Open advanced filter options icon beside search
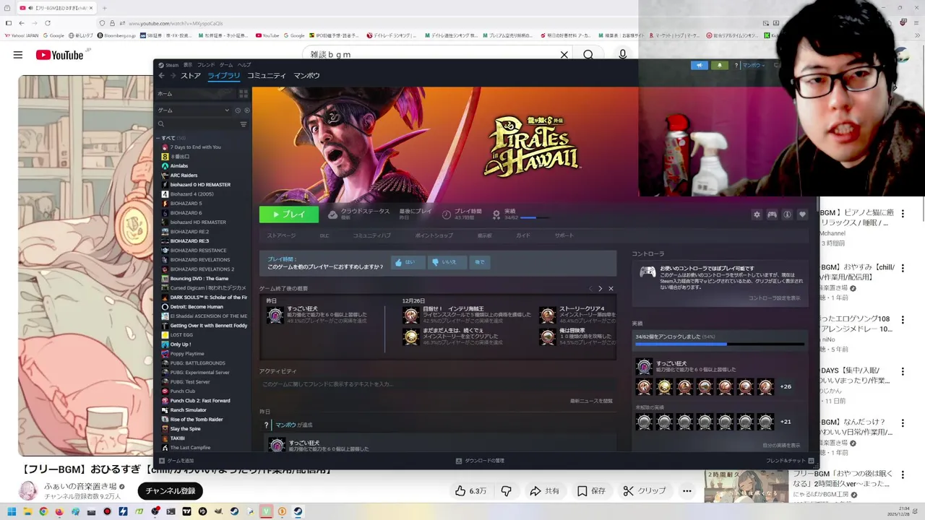 [x=244, y=124]
